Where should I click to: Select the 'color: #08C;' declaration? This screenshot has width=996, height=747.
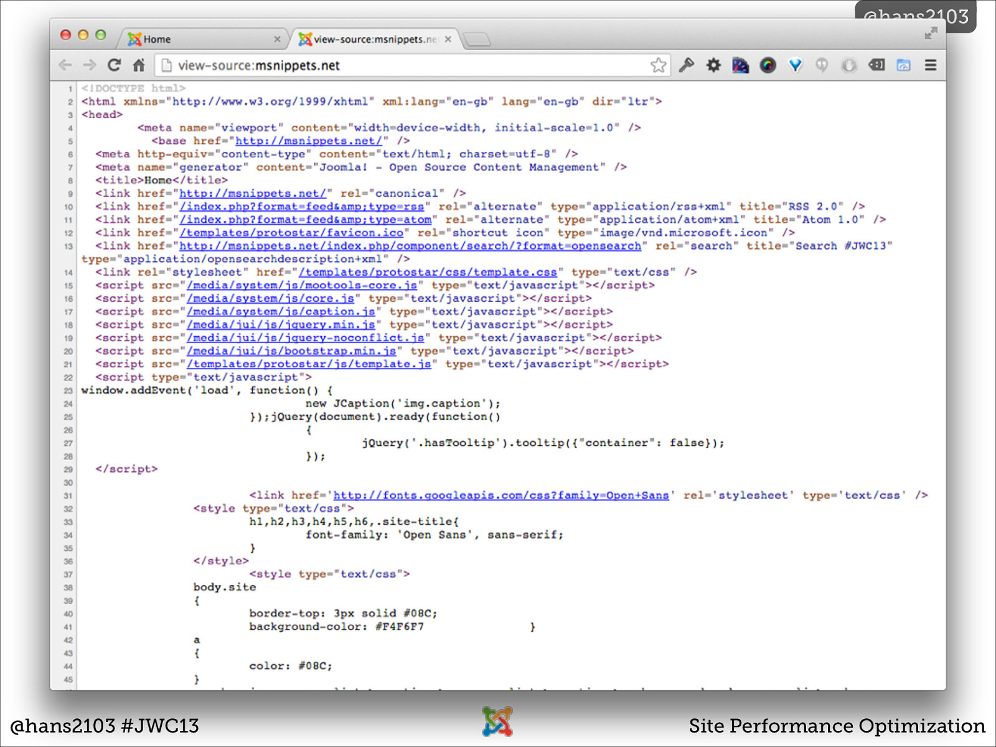pyautogui.click(x=291, y=666)
